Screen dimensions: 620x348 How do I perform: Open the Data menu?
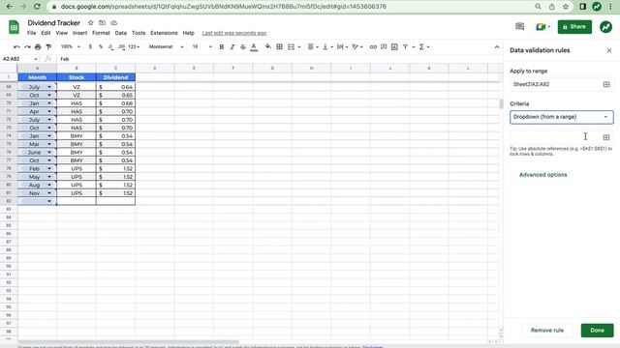tap(120, 33)
